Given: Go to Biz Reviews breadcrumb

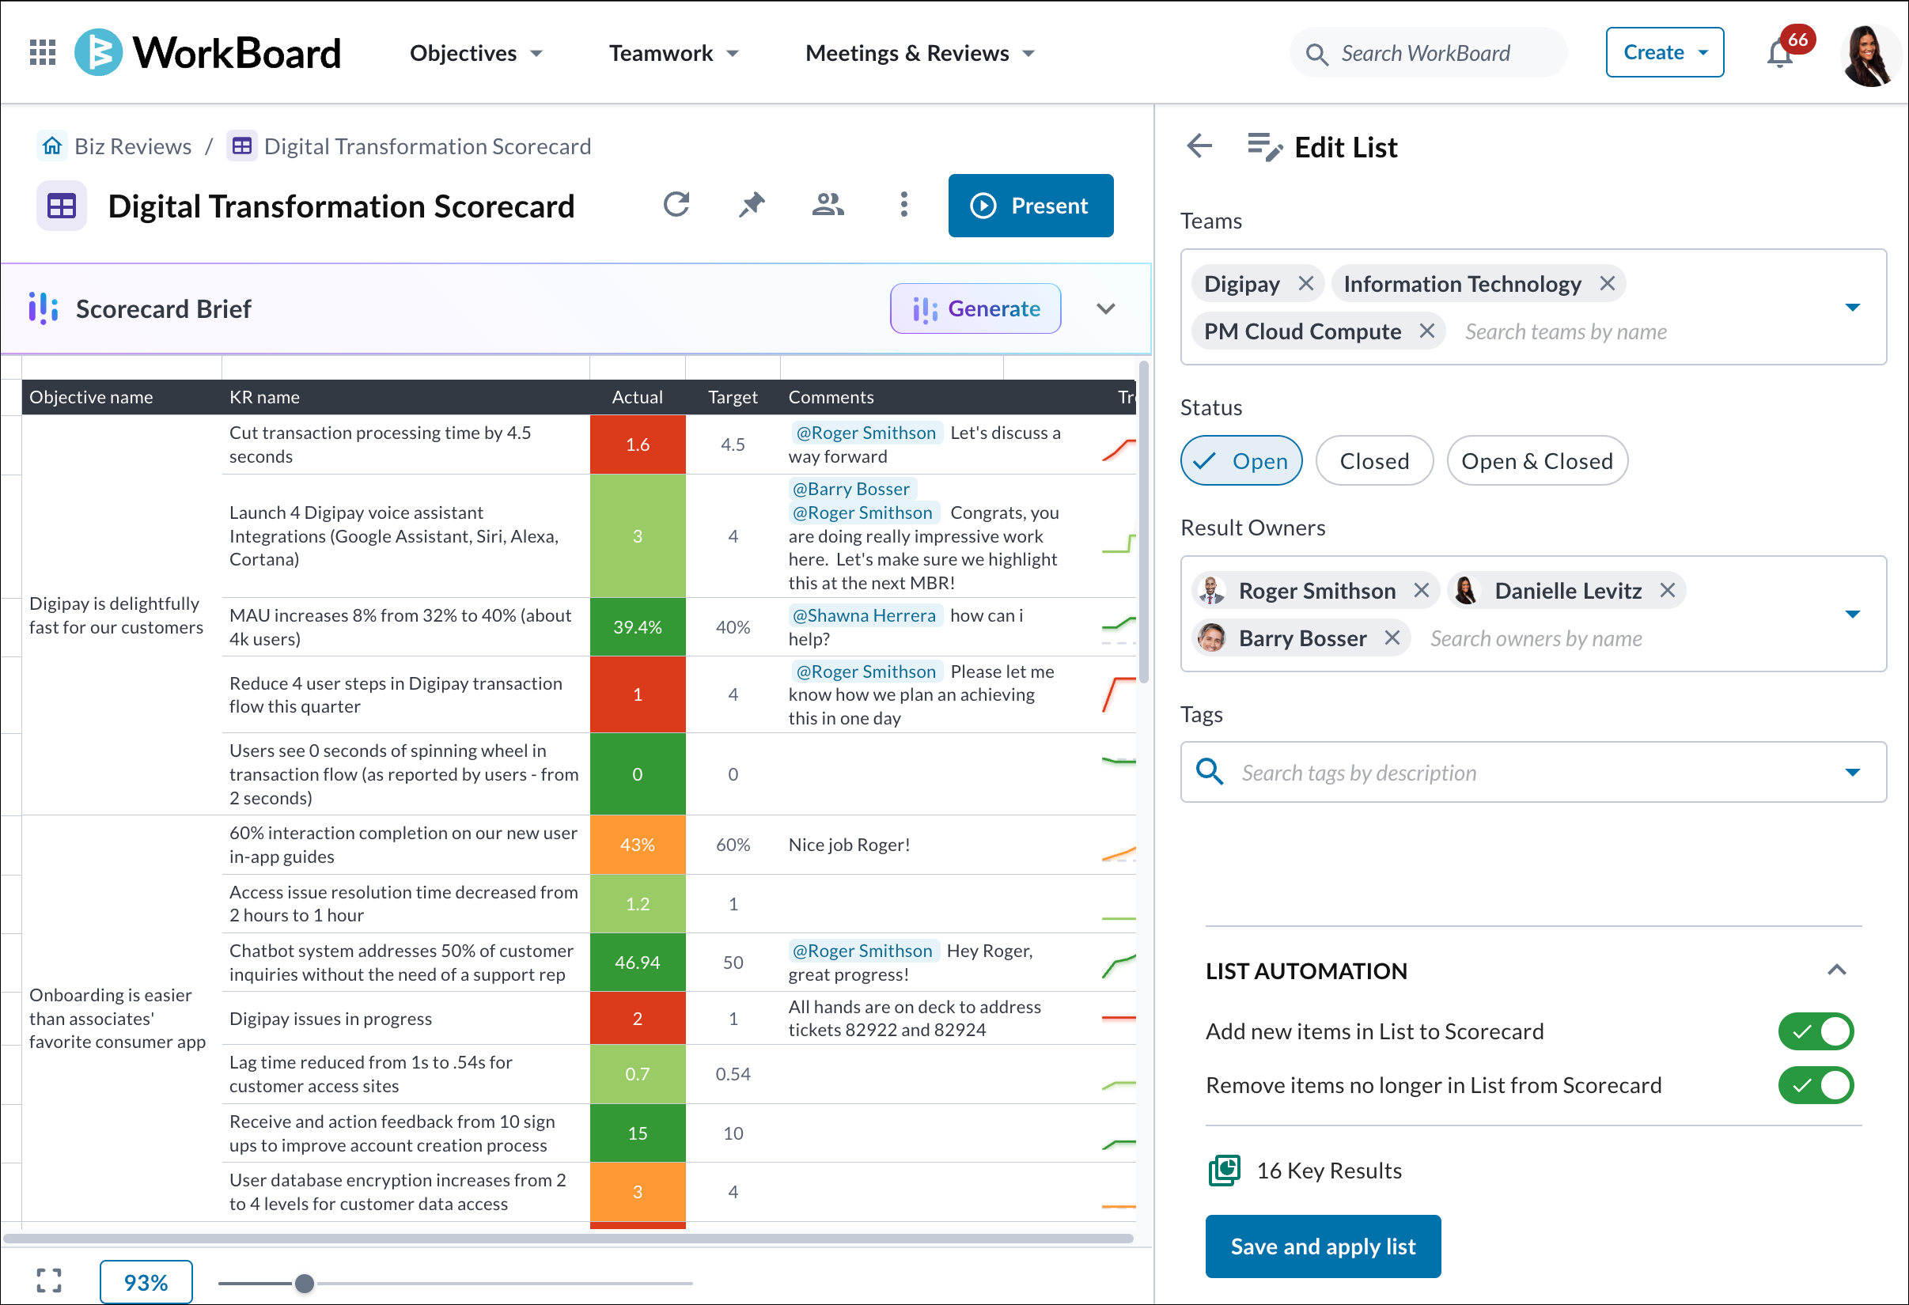Looking at the screenshot, I should tap(132, 146).
